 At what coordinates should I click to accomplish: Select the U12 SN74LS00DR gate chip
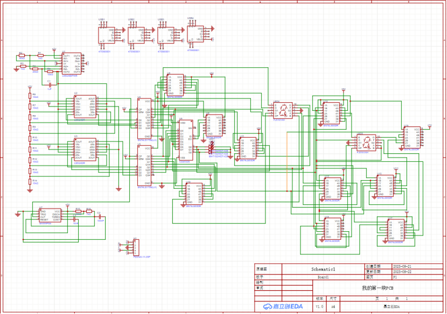[332, 113]
